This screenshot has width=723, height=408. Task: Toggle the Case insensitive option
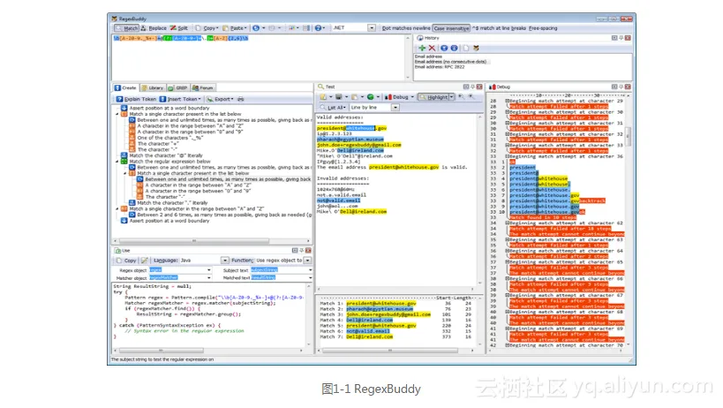(451, 28)
